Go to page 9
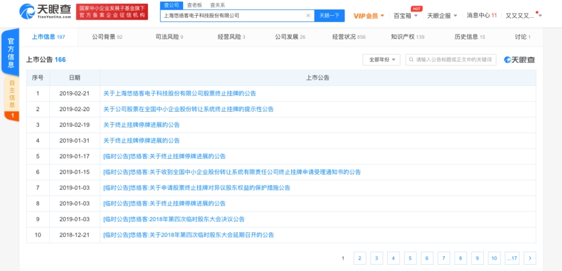This screenshot has height=271, width=562. [478, 258]
